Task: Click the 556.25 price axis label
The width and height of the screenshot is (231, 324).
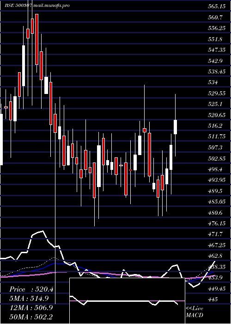Action: pos(216,28)
